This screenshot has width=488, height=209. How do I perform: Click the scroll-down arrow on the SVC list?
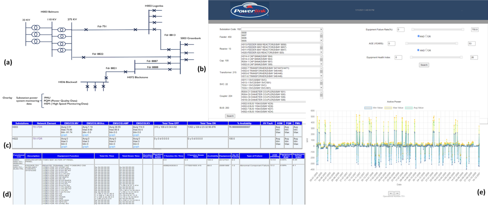pos(321,88)
